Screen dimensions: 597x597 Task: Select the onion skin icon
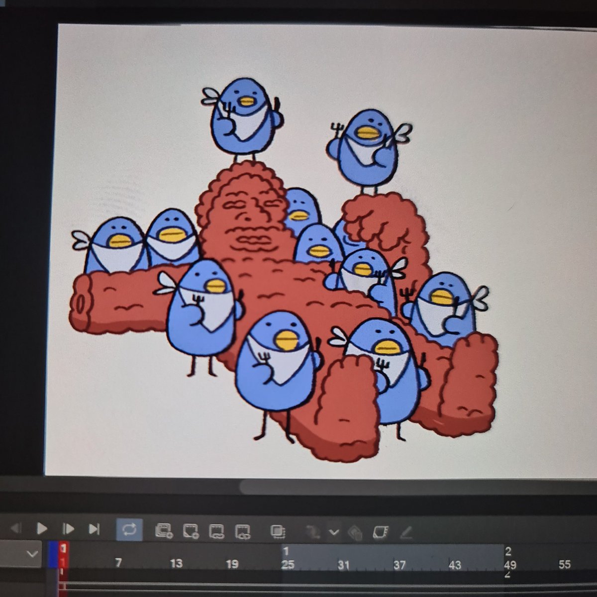277,530
